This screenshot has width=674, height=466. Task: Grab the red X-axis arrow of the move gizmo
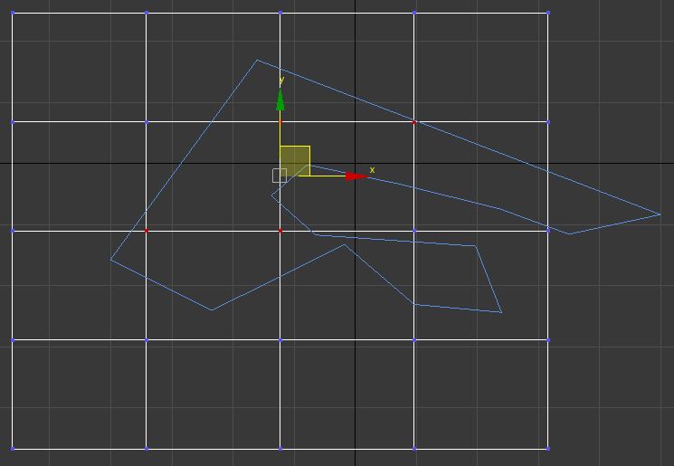pyautogui.click(x=356, y=176)
